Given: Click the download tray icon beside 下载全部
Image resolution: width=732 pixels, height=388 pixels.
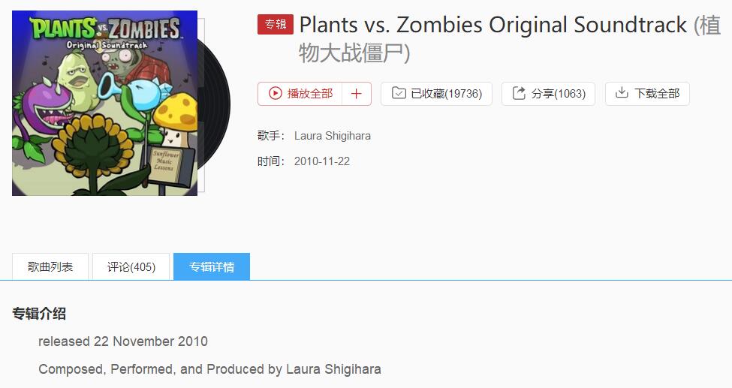Looking at the screenshot, I should click(622, 92).
